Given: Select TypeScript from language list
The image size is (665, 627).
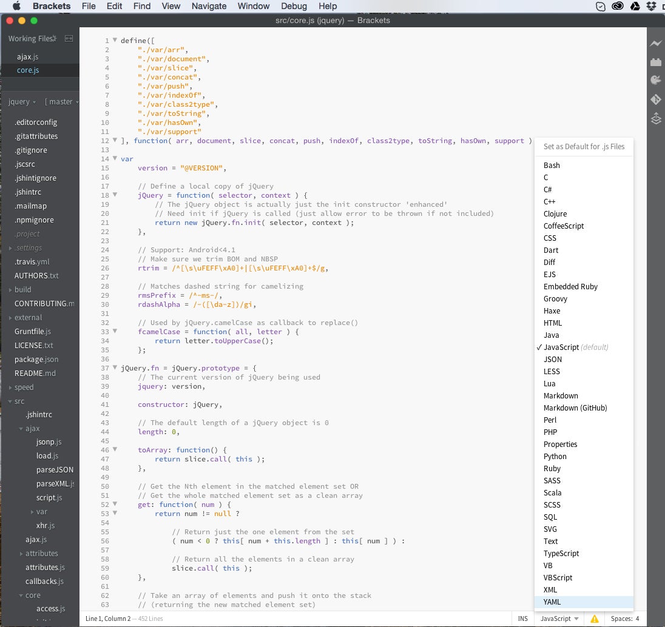Looking at the screenshot, I should tap(584, 553).
